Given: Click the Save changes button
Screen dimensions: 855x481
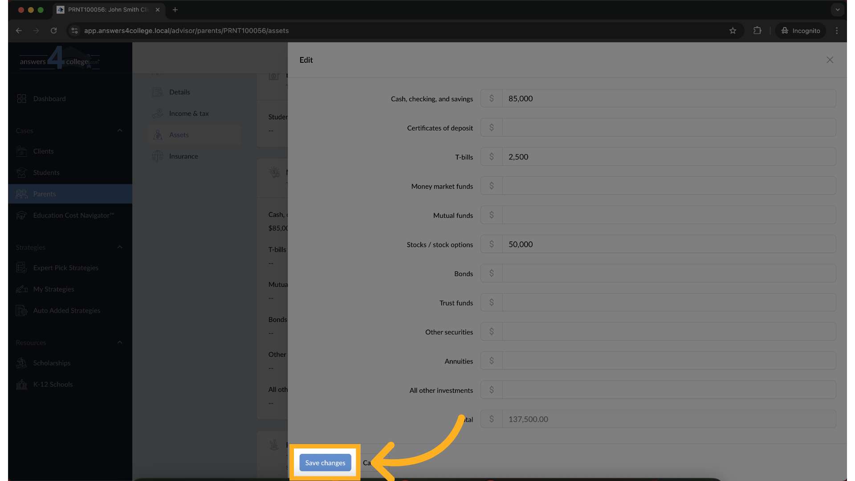Looking at the screenshot, I should tap(325, 463).
